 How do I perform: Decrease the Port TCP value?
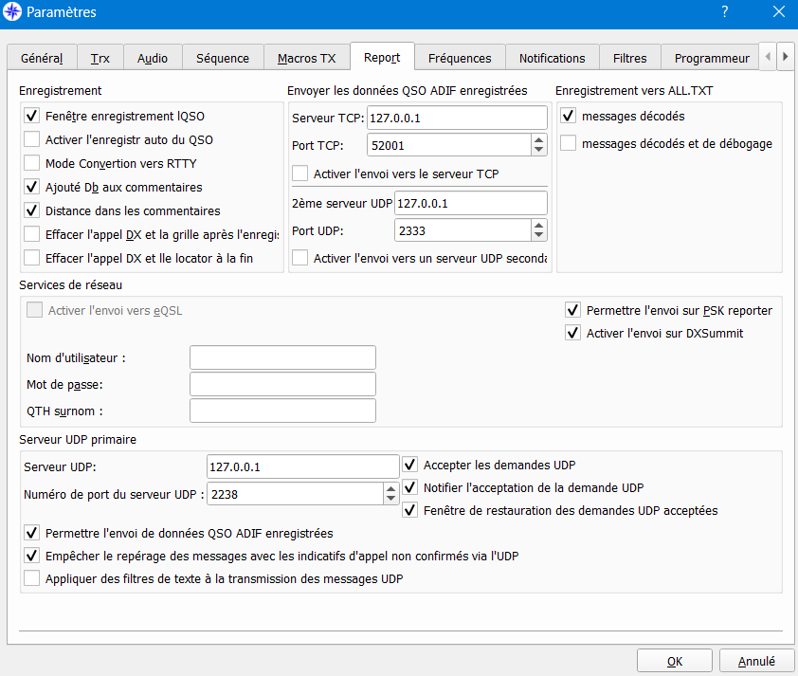(x=538, y=150)
